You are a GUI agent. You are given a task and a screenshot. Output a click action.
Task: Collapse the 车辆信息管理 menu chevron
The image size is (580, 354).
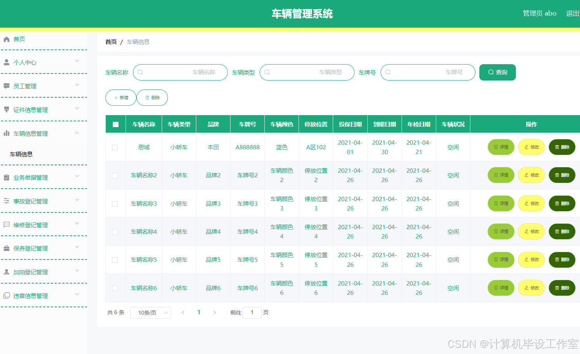coord(77,133)
